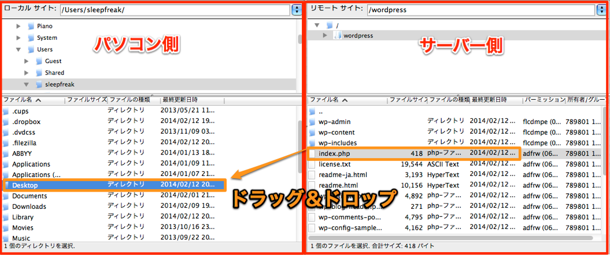The height and width of the screenshot is (255, 610).
Task: Expand the Shared folder in local tree
Action: click(x=27, y=73)
